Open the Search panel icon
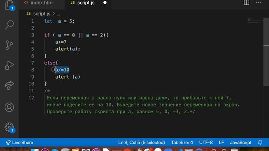Screen dimensions: 269x151 point(9,25)
